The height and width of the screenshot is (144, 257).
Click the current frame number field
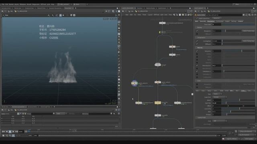pyautogui.click(x=21, y=132)
